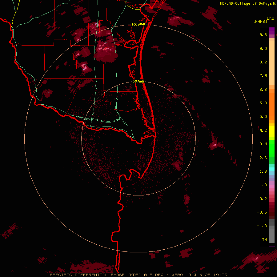The image size is (277, 277).
Task: Click the 100 NMI range ring label
Action: [x=138, y=24]
